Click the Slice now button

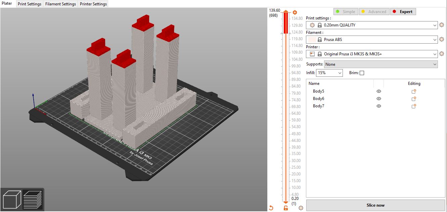point(375,205)
